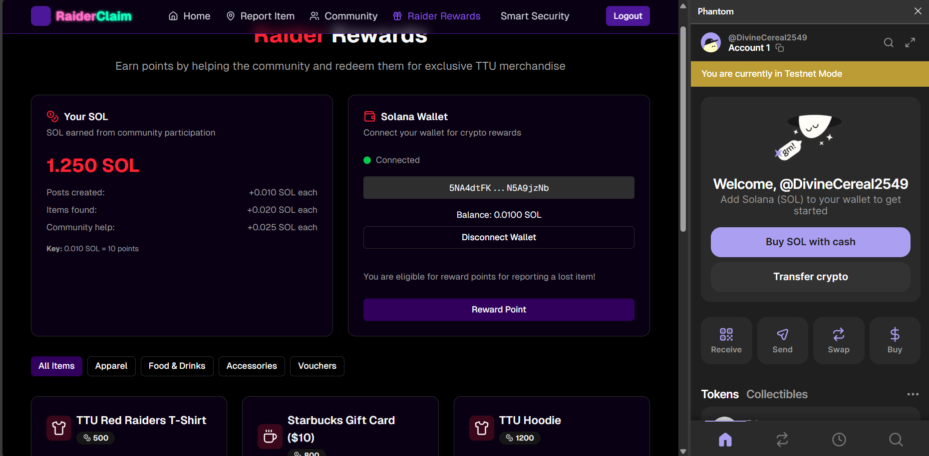Click the TTU Red Raiders T-Shirt icon
The width and height of the screenshot is (929, 456).
click(x=59, y=428)
